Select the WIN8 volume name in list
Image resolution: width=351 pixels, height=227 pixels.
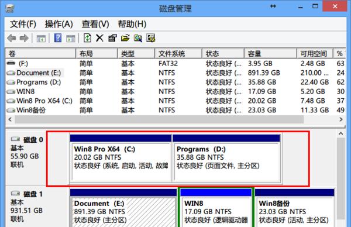point(26,92)
